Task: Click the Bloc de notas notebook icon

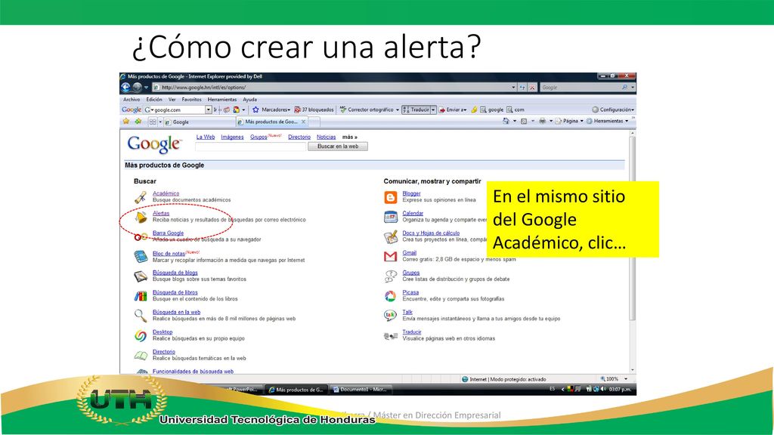Action: point(141,257)
